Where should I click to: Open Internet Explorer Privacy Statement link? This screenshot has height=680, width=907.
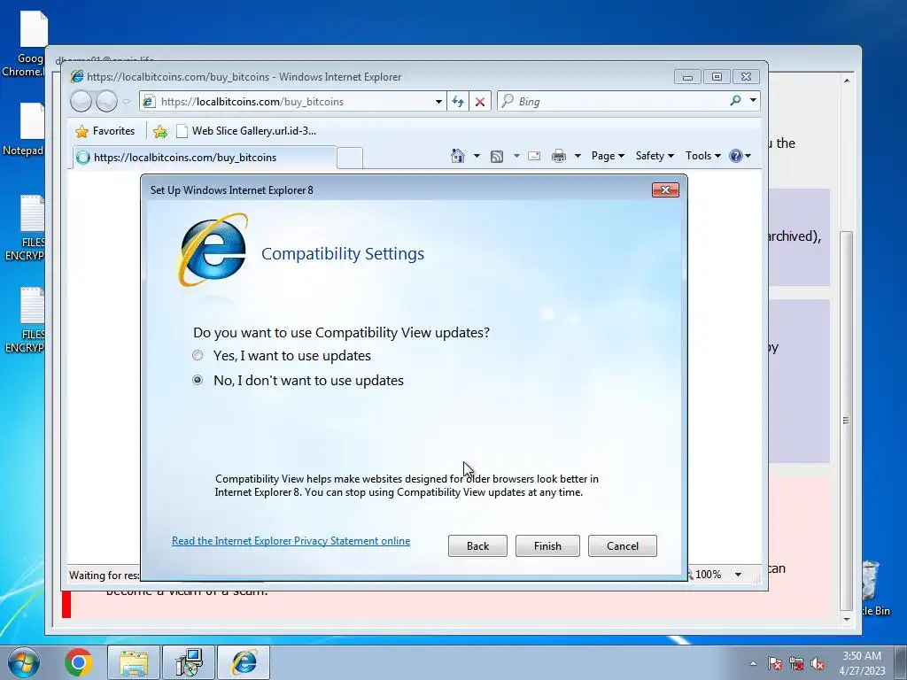(291, 541)
